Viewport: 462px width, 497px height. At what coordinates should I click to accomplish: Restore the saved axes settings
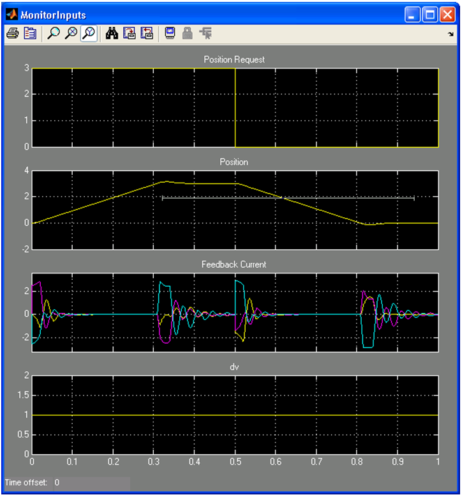147,33
